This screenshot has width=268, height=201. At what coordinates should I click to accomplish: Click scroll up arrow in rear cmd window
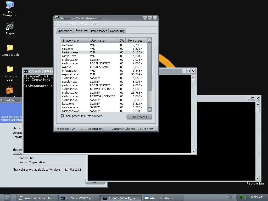(258, 104)
